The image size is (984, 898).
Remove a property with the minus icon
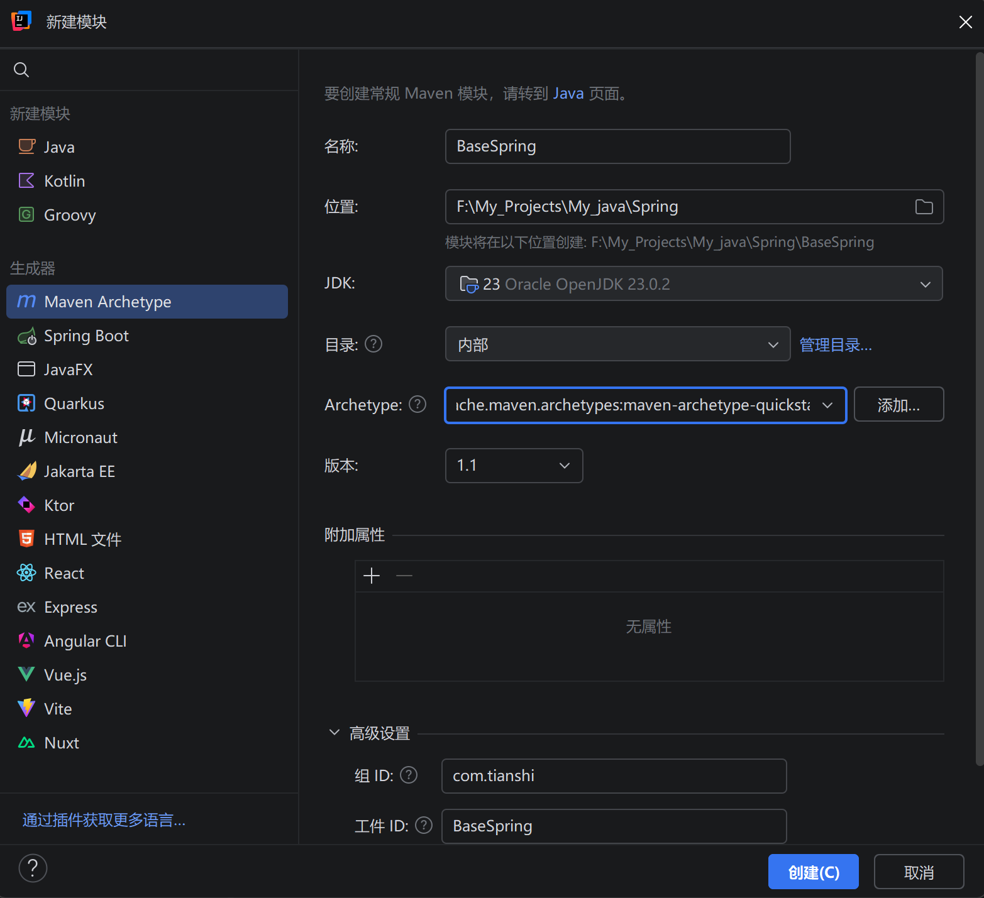404,576
